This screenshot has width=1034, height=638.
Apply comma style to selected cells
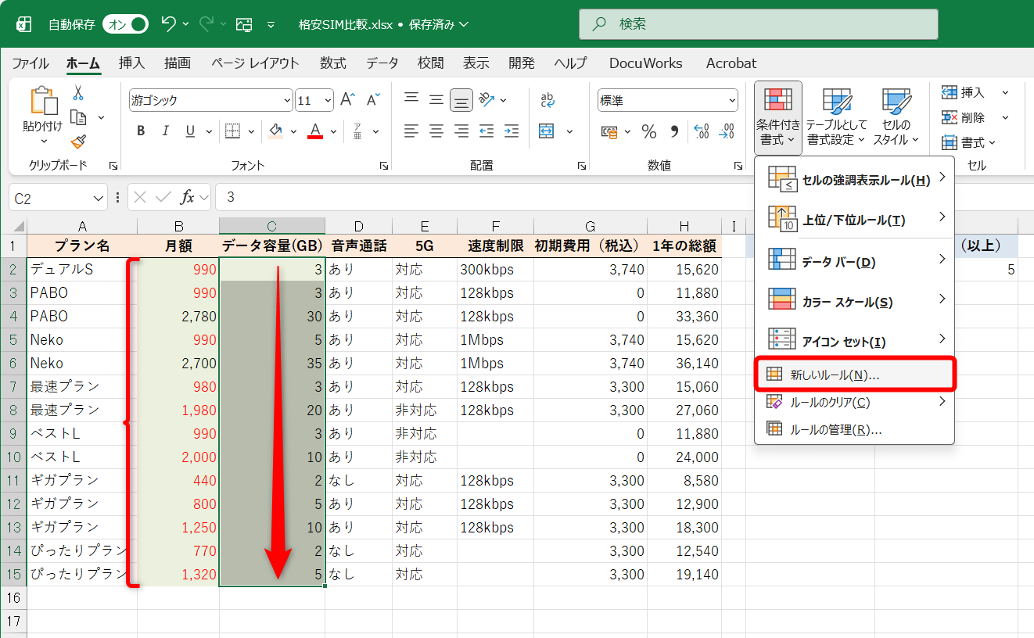point(674,133)
